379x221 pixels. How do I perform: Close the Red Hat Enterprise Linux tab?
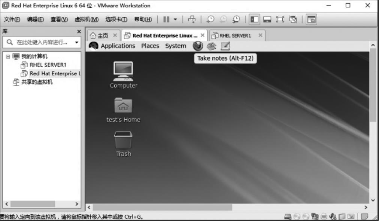click(203, 35)
